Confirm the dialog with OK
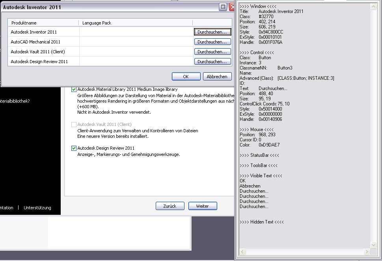 point(186,77)
